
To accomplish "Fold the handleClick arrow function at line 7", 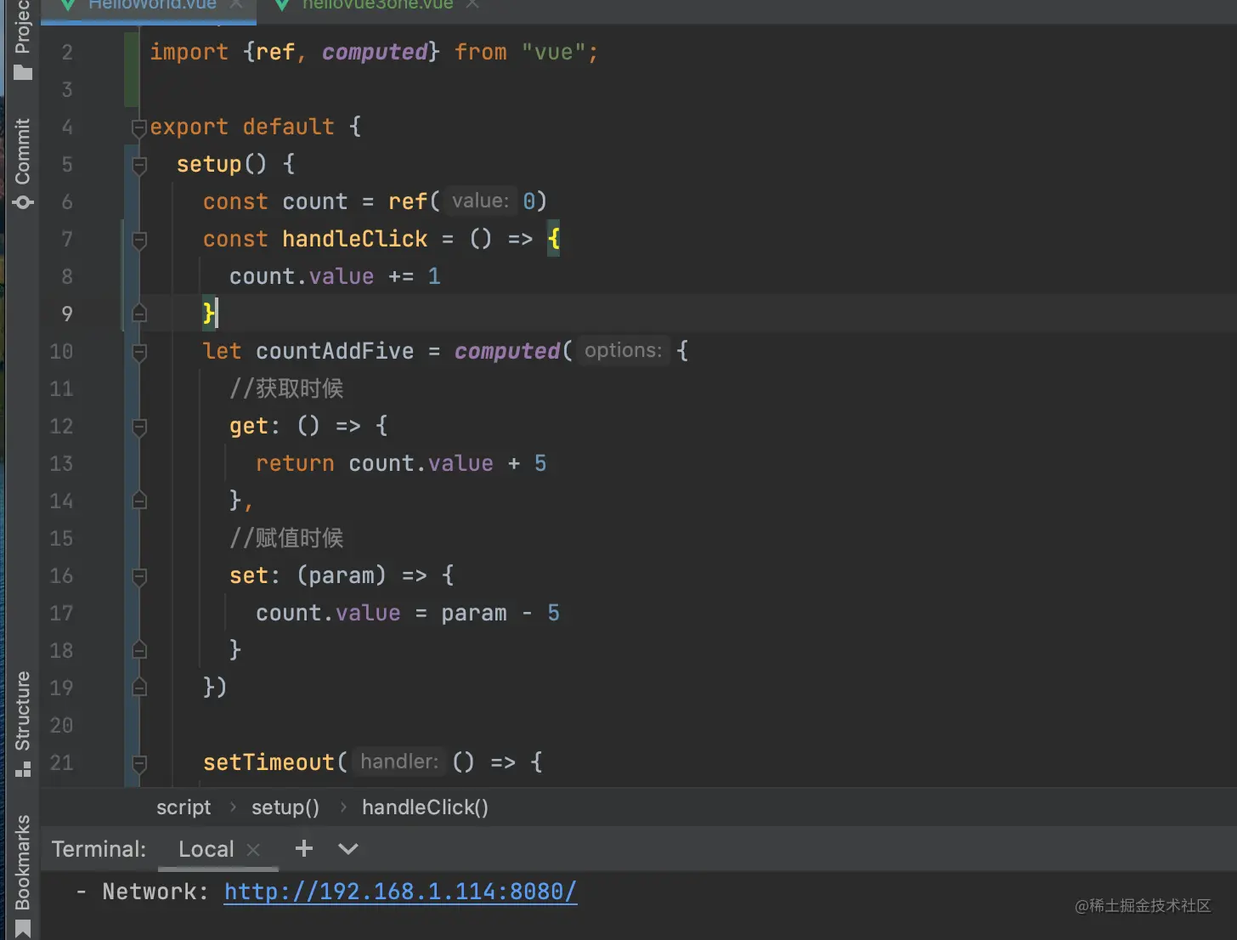I will click(x=139, y=240).
